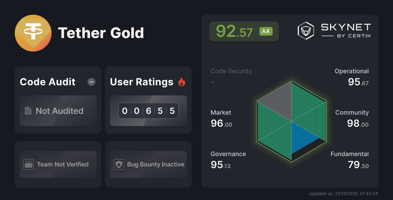Image resolution: width=393 pixels, height=200 pixels.
Task: Click the fire icon next to User Ratings
Action: (x=182, y=81)
